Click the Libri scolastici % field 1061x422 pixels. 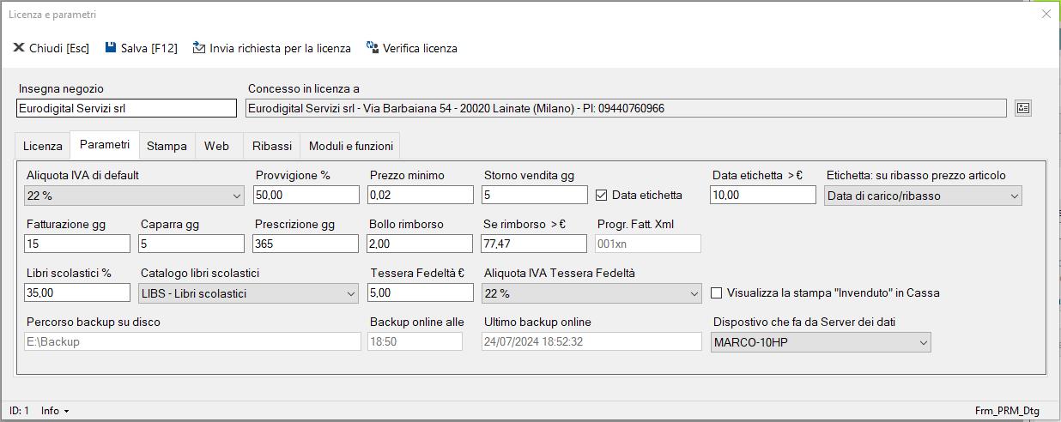[x=77, y=292]
